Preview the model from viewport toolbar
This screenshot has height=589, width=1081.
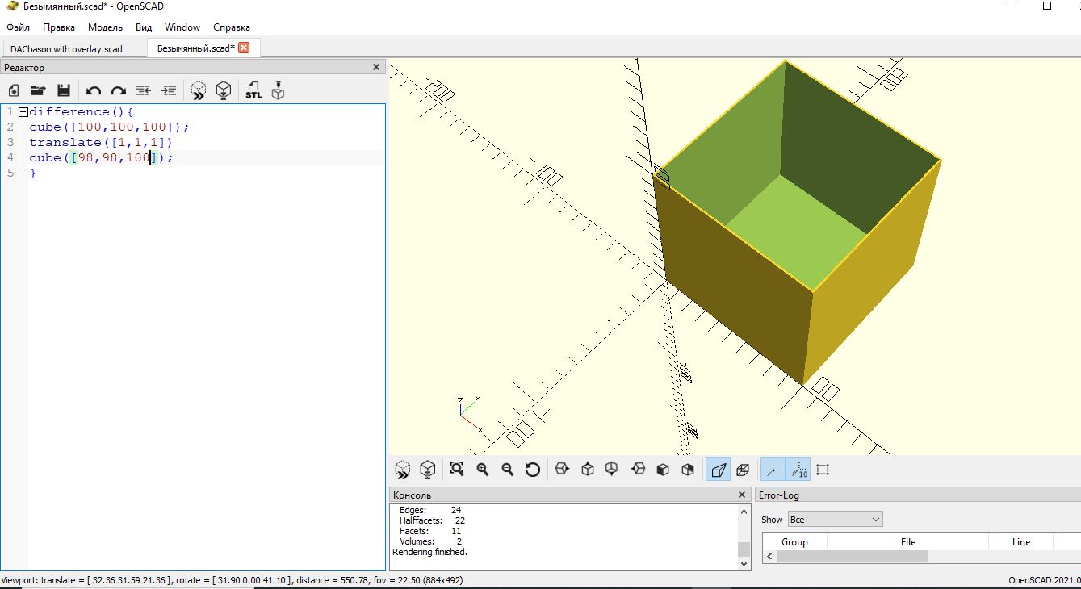click(402, 469)
